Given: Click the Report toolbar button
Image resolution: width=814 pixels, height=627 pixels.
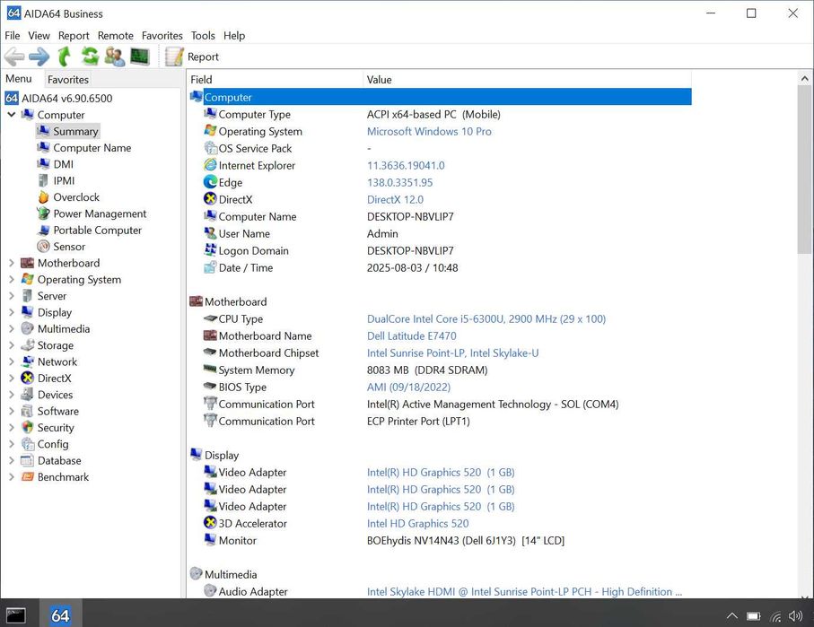Looking at the screenshot, I should [x=192, y=57].
